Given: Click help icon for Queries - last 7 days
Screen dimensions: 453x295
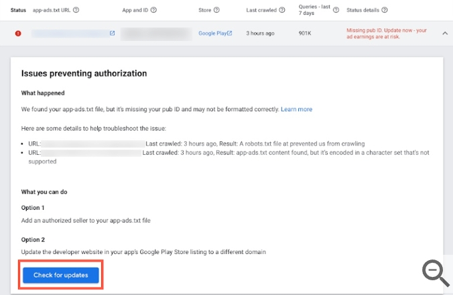Looking at the screenshot, I should click(336, 10).
